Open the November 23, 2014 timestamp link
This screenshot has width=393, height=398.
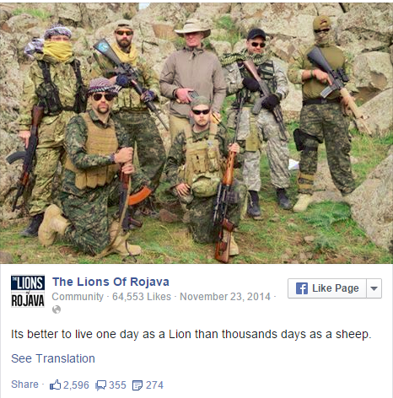click(225, 297)
